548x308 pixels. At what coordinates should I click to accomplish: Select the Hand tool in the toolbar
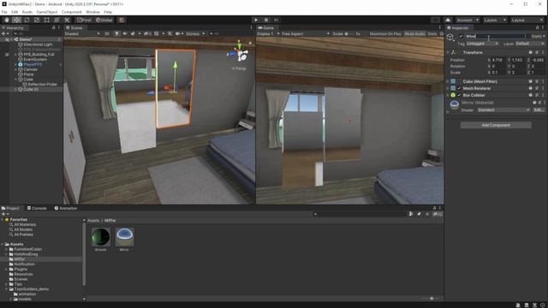[x=7, y=20]
